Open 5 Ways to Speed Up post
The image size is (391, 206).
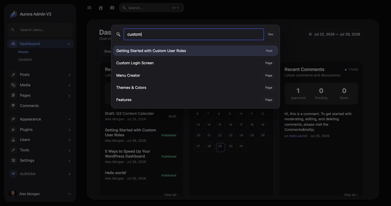click(x=127, y=154)
